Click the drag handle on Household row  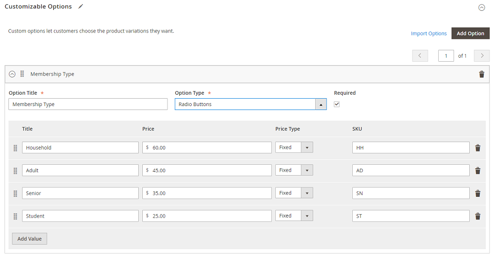(15, 148)
